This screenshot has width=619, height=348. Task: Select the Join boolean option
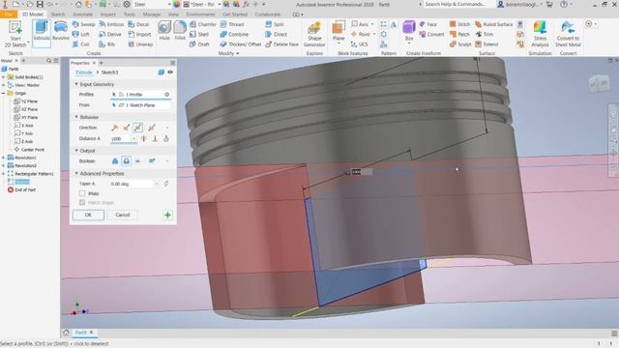click(x=115, y=161)
